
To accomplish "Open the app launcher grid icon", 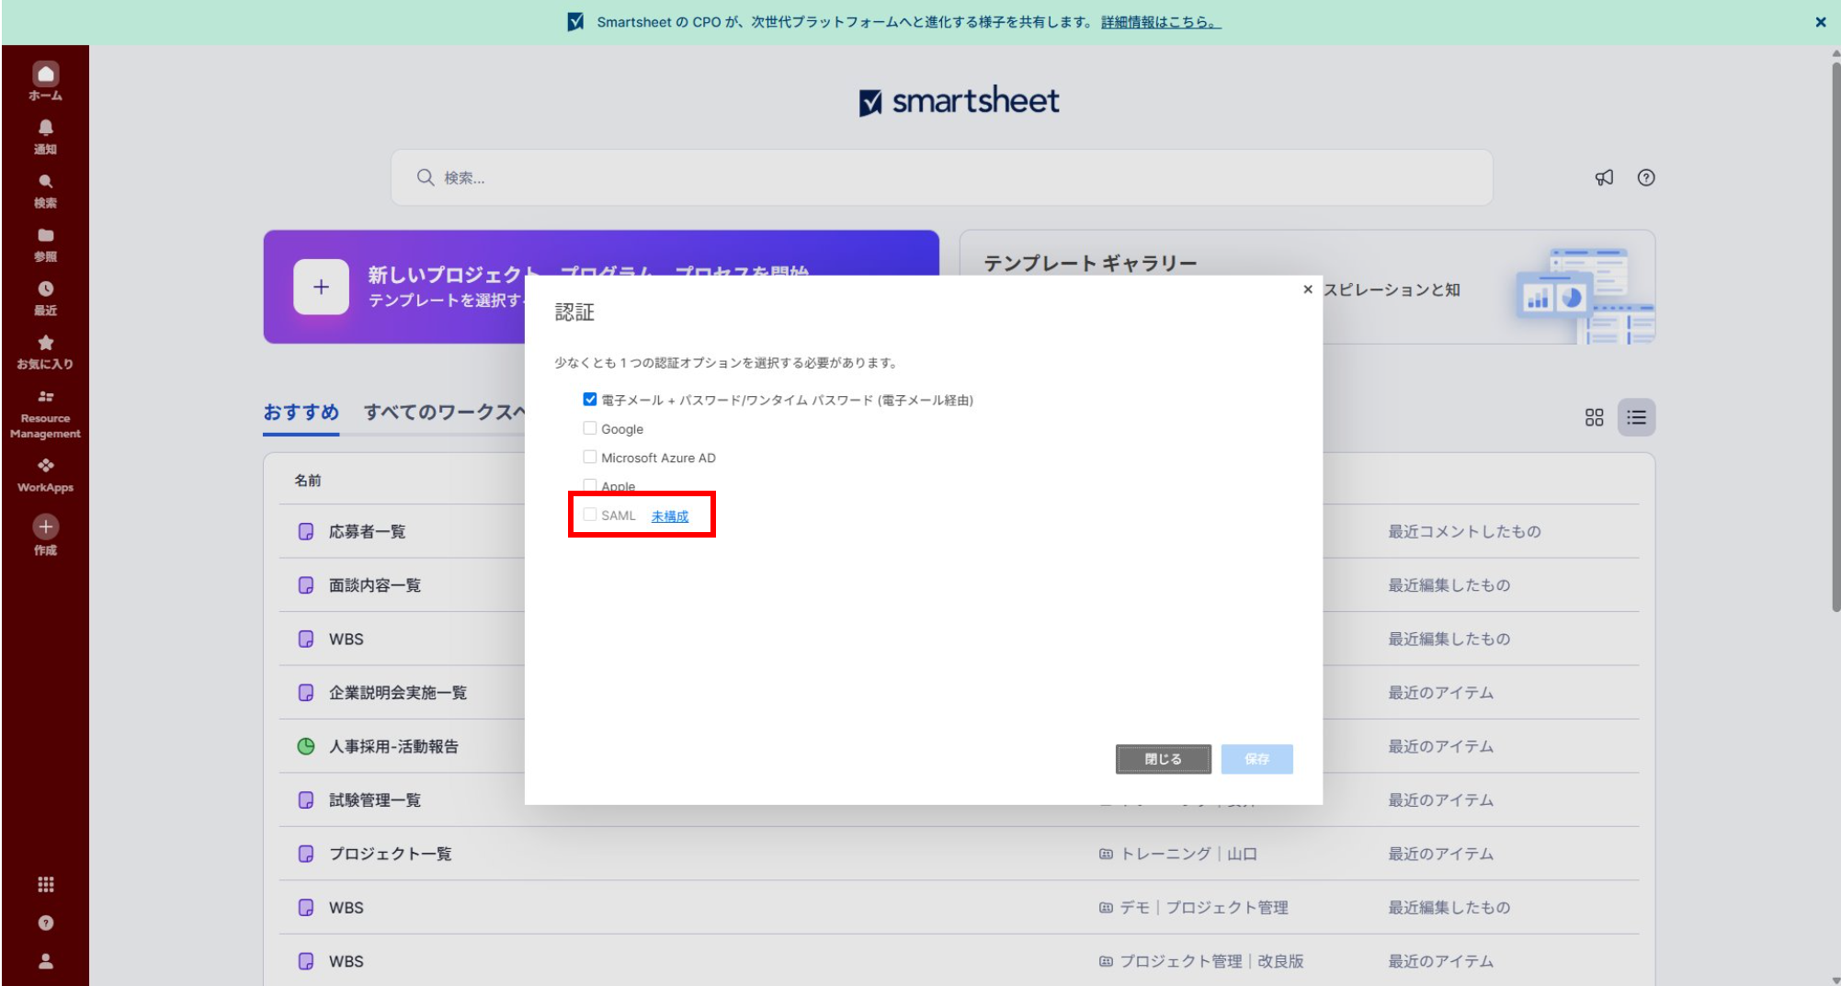I will click(x=45, y=884).
